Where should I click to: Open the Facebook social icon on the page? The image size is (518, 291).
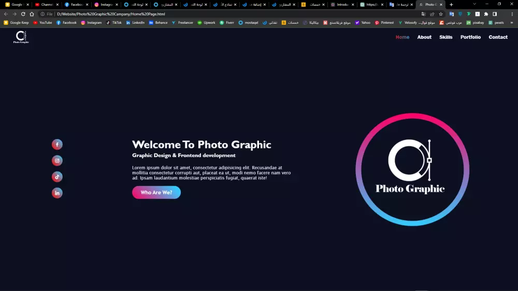[57, 144]
